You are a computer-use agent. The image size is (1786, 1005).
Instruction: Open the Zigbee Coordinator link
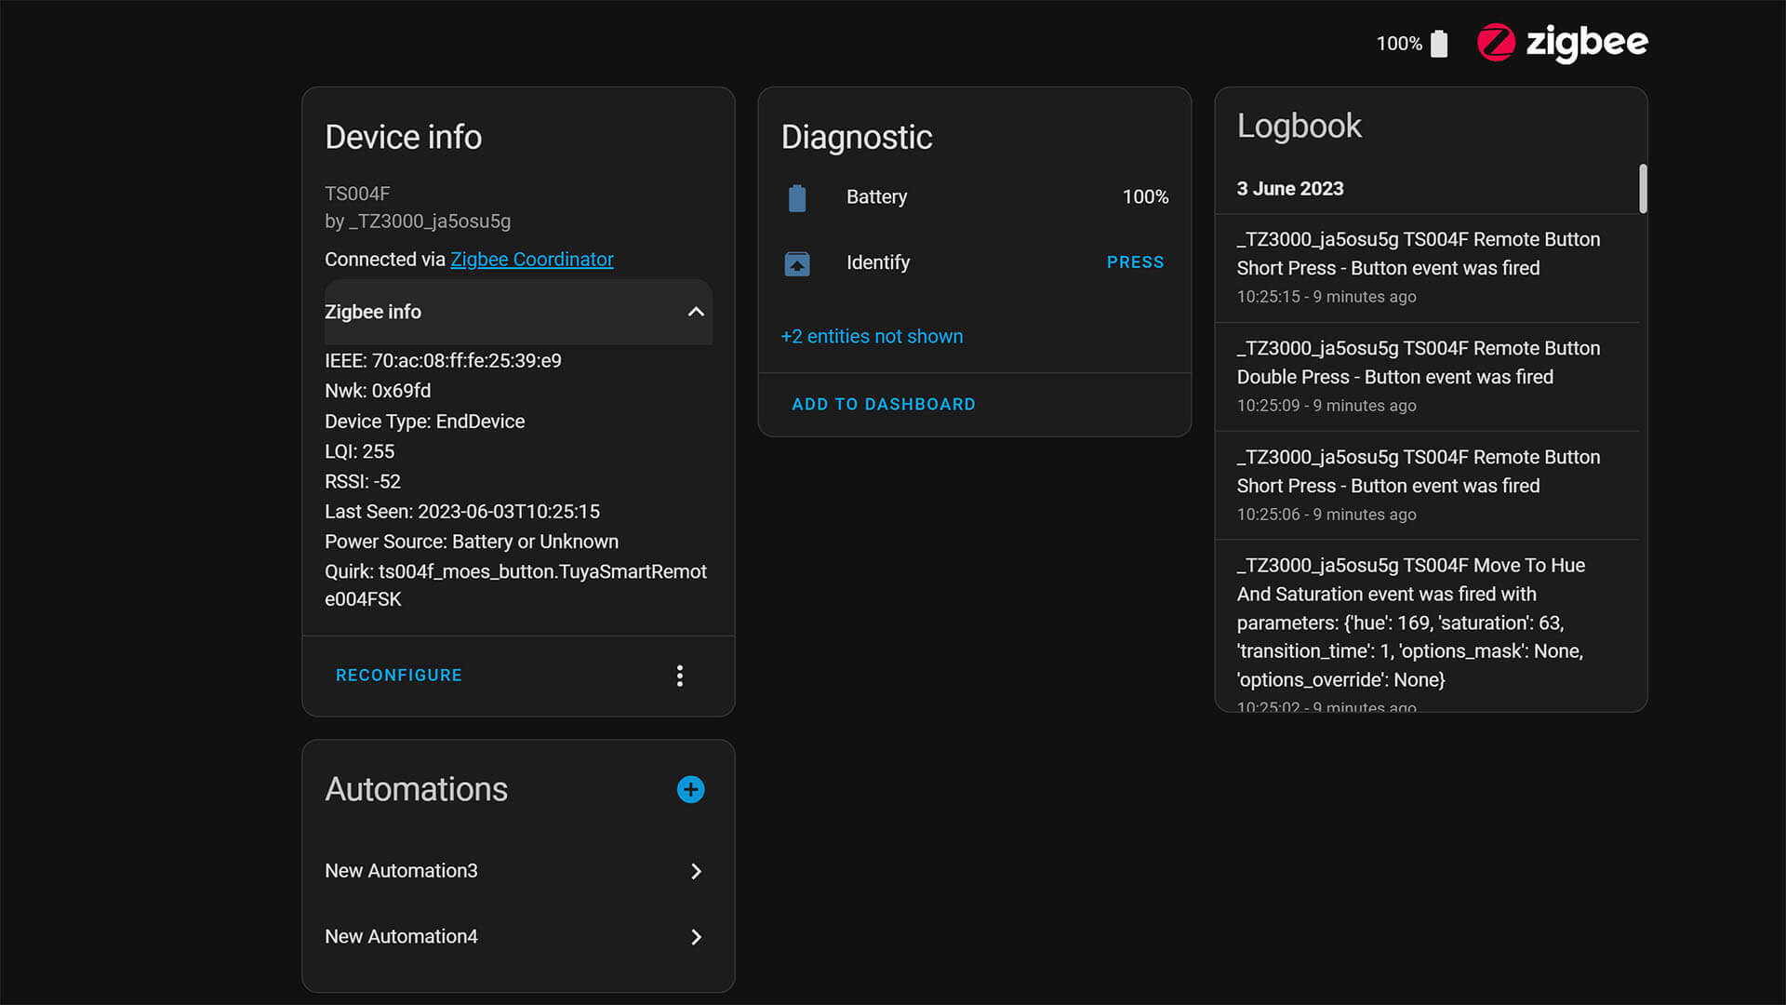[531, 260]
